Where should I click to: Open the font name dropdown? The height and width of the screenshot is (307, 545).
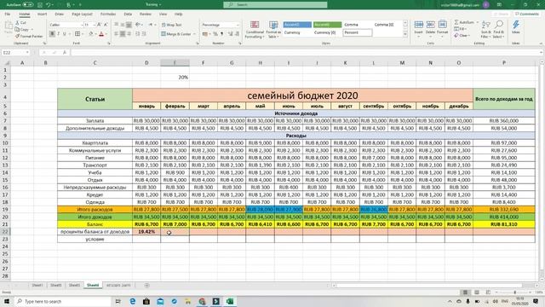(x=82, y=25)
